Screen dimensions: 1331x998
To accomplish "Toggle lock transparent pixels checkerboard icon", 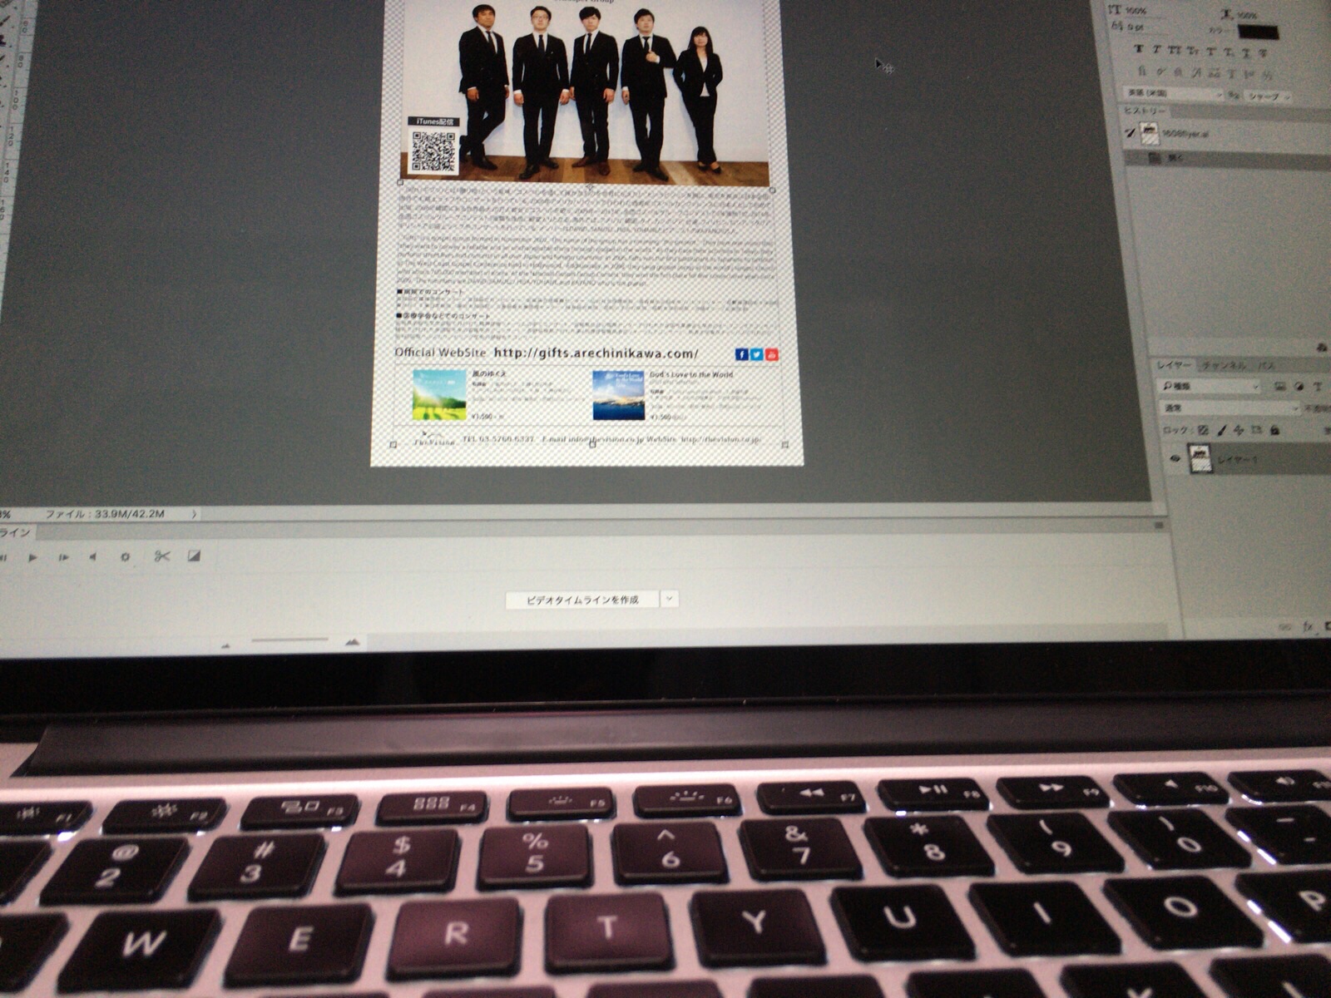I will click(1203, 430).
